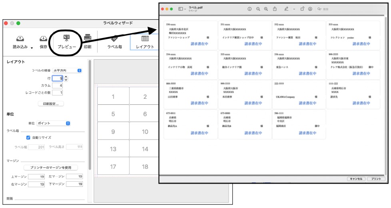Select the markup pen tool icon

click(x=286, y=9)
